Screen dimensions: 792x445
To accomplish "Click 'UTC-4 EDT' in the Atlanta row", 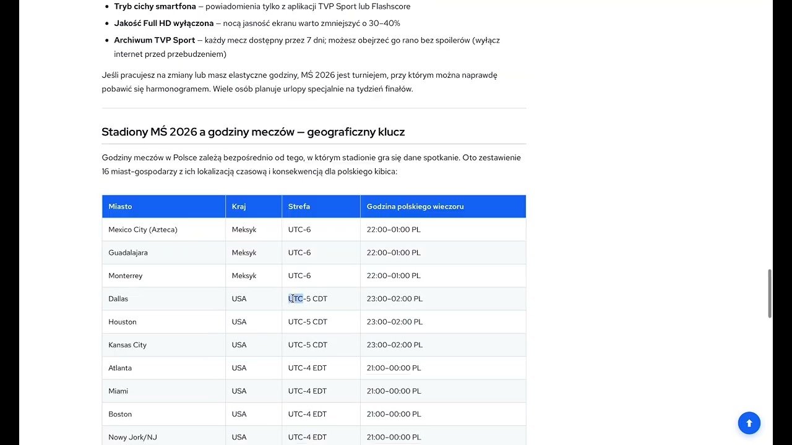I will (x=307, y=368).
